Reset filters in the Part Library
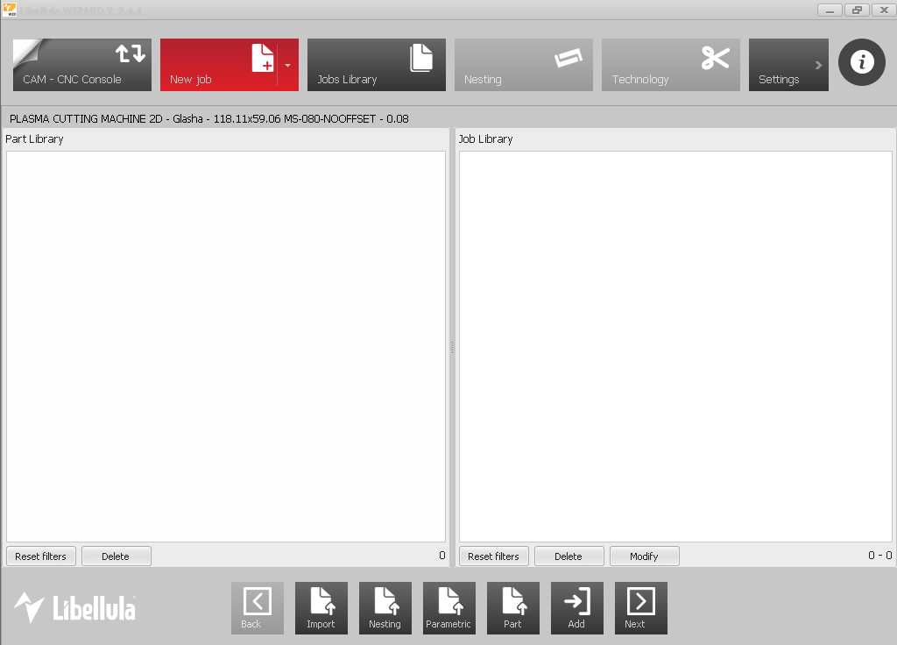The width and height of the screenshot is (897, 645). pos(40,556)
